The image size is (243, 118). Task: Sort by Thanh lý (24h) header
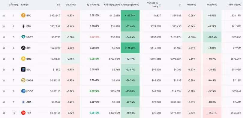tap(234, 5)
